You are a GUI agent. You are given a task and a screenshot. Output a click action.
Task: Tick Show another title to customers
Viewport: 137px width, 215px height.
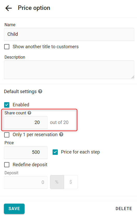(7, 47)
